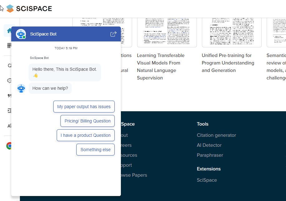
Task: Click the 'Extensions' footer heading
Action: click(x=209, y=169)
